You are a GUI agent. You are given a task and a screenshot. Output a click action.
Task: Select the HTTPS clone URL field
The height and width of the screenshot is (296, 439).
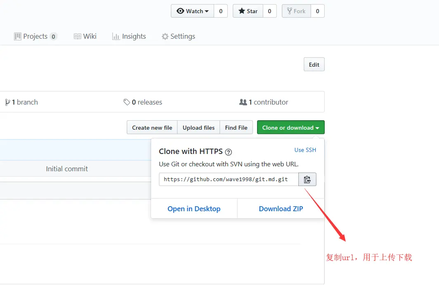pos(229,179)
